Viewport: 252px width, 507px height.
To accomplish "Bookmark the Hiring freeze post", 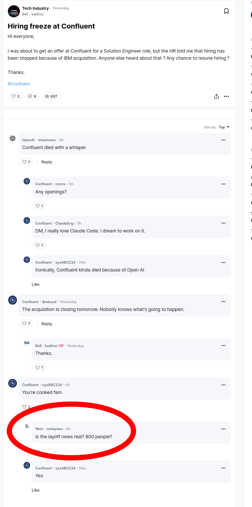I will (x=226, y=11).
